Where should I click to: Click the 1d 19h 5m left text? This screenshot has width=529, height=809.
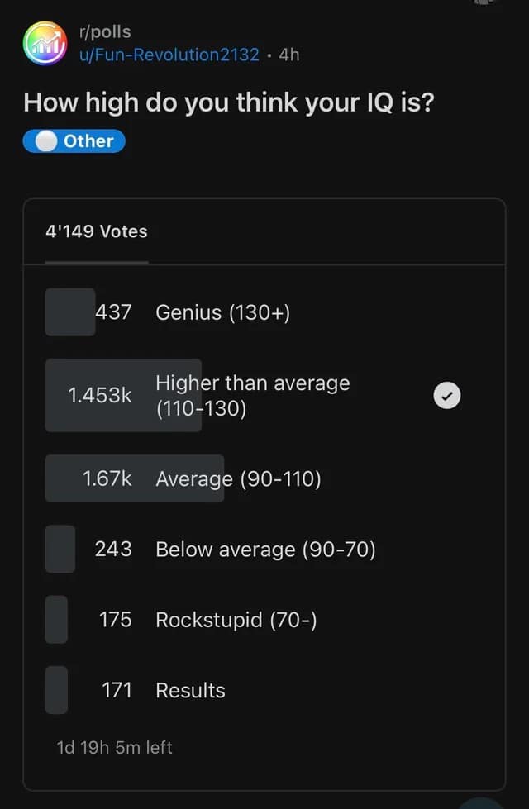[114, 748]
